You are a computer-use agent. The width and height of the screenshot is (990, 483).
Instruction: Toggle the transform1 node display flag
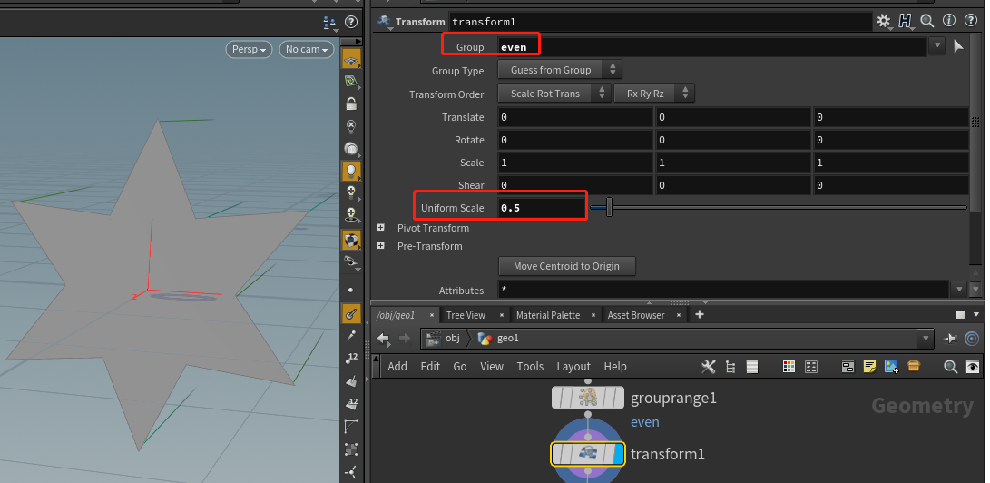coord(618,454)
